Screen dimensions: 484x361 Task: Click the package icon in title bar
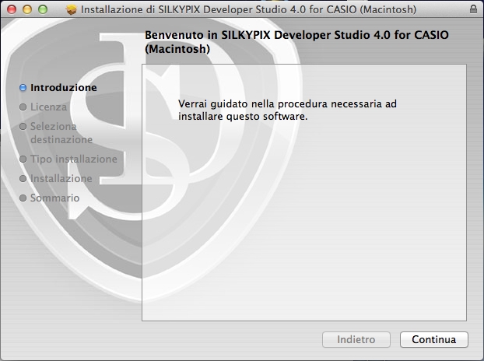coord(72,9)
